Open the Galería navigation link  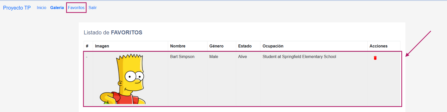pyautogui.click(x=57, y=8)
